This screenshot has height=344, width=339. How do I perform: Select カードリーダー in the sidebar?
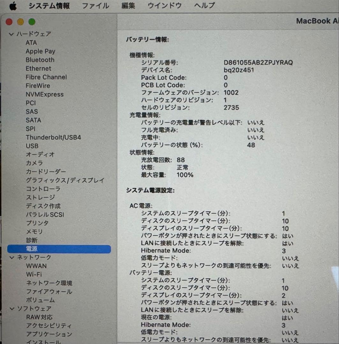(x=46, y=172)
